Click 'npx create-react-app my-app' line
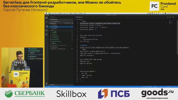Image resolution: width=178 pixels, height=100 pixels. (x=91, y=59)
